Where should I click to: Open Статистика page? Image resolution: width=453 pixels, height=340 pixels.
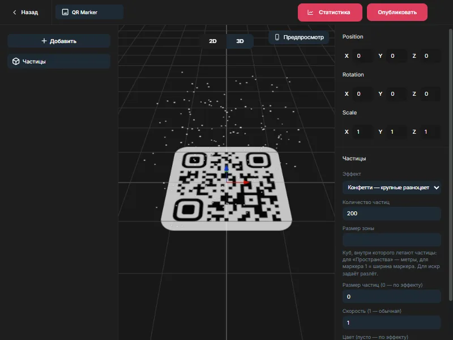point(330,12)
